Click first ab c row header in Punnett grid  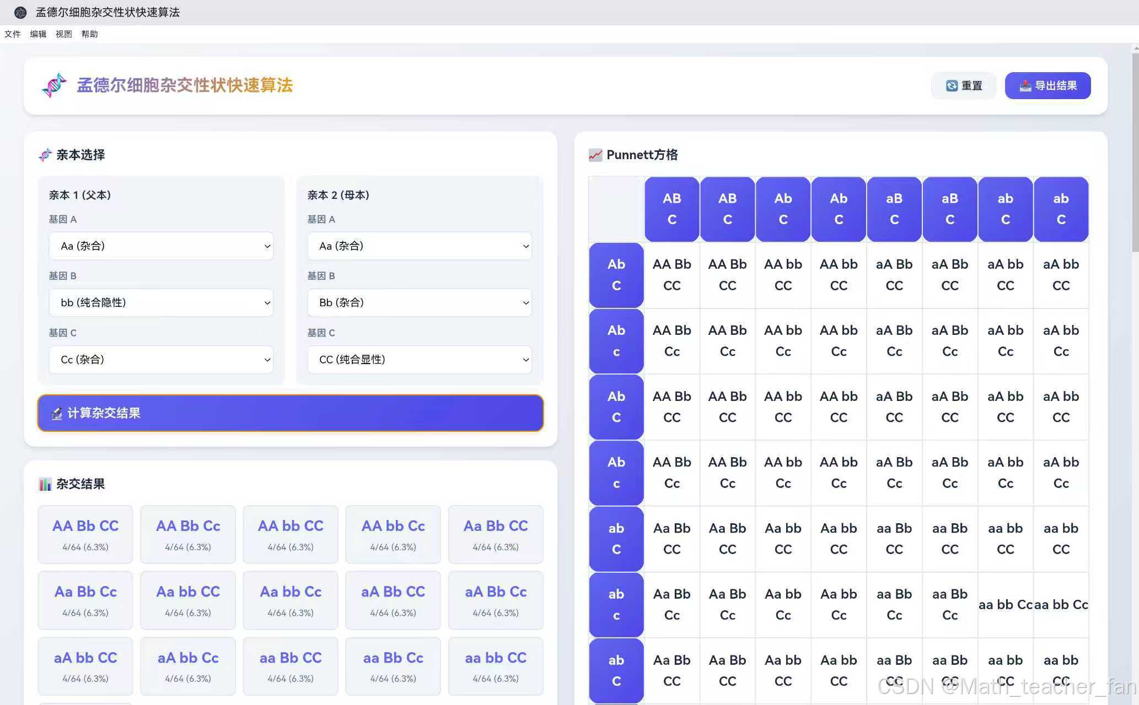coord(616,605)
